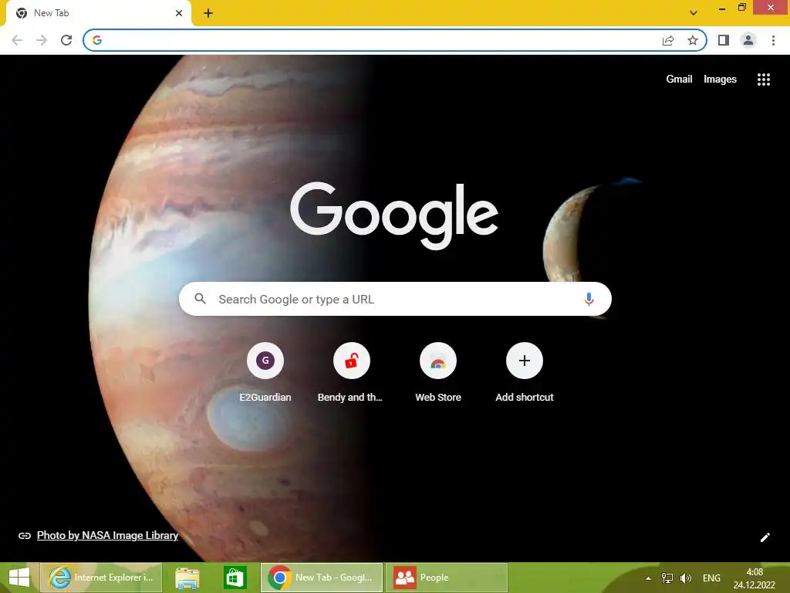Click the Search Google or type a URL box
The height and width of the screenshot is (593, 790).
(395, 299)
